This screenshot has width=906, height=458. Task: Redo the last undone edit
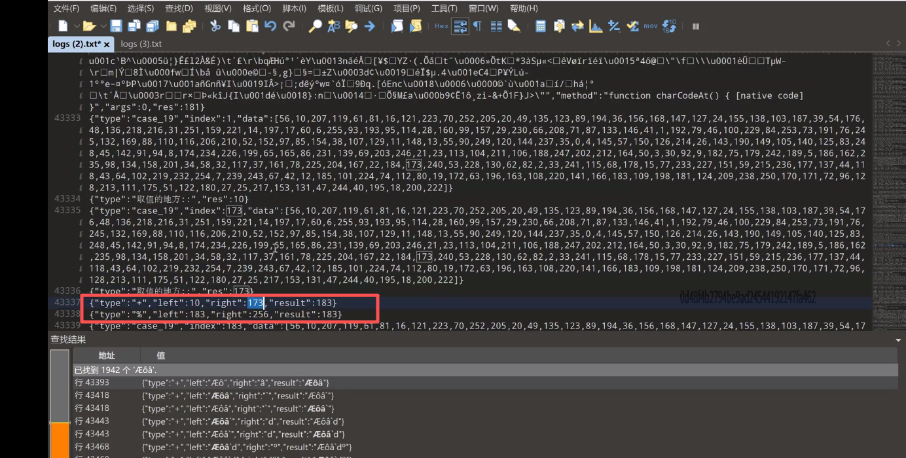tap(289, 26)
